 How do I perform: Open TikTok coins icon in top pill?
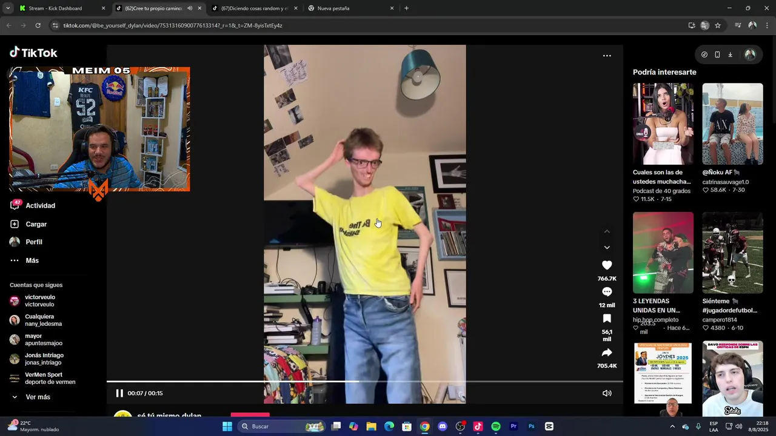[704, 54]
